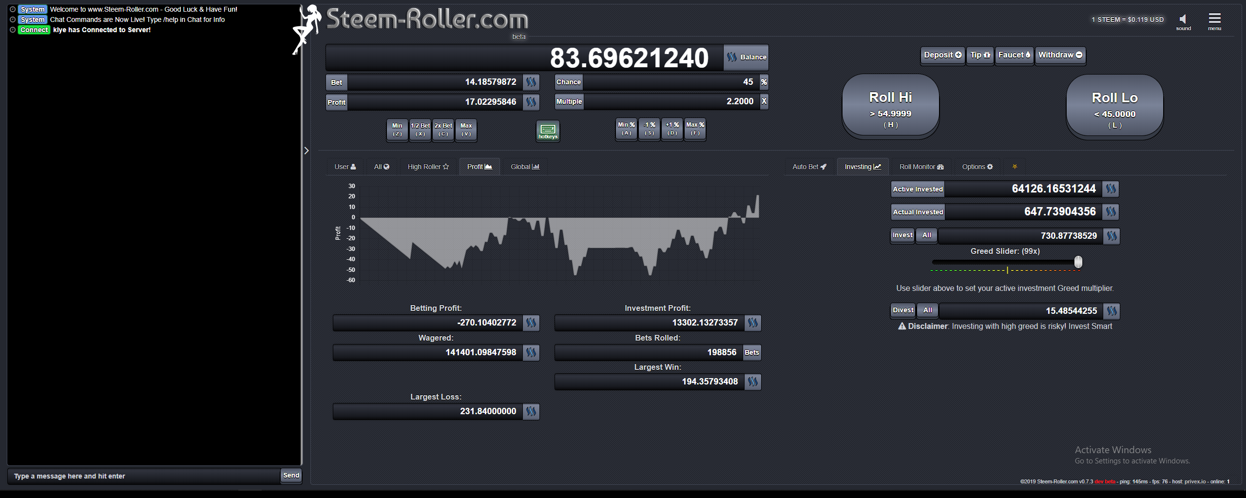
Task: Click the Steem icon by Largest Win value
Action: point(753,382)
